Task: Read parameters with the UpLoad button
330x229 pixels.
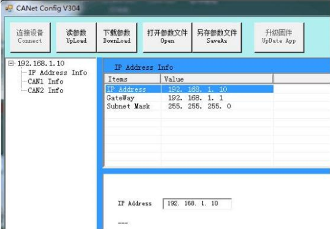Action: 76,37
